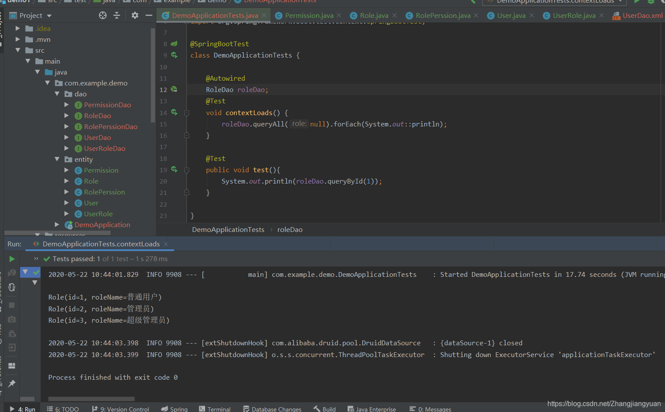This screenshot has width=665, height=412.
Task: Expand the .mvn folder
Action: pos(18,39)
